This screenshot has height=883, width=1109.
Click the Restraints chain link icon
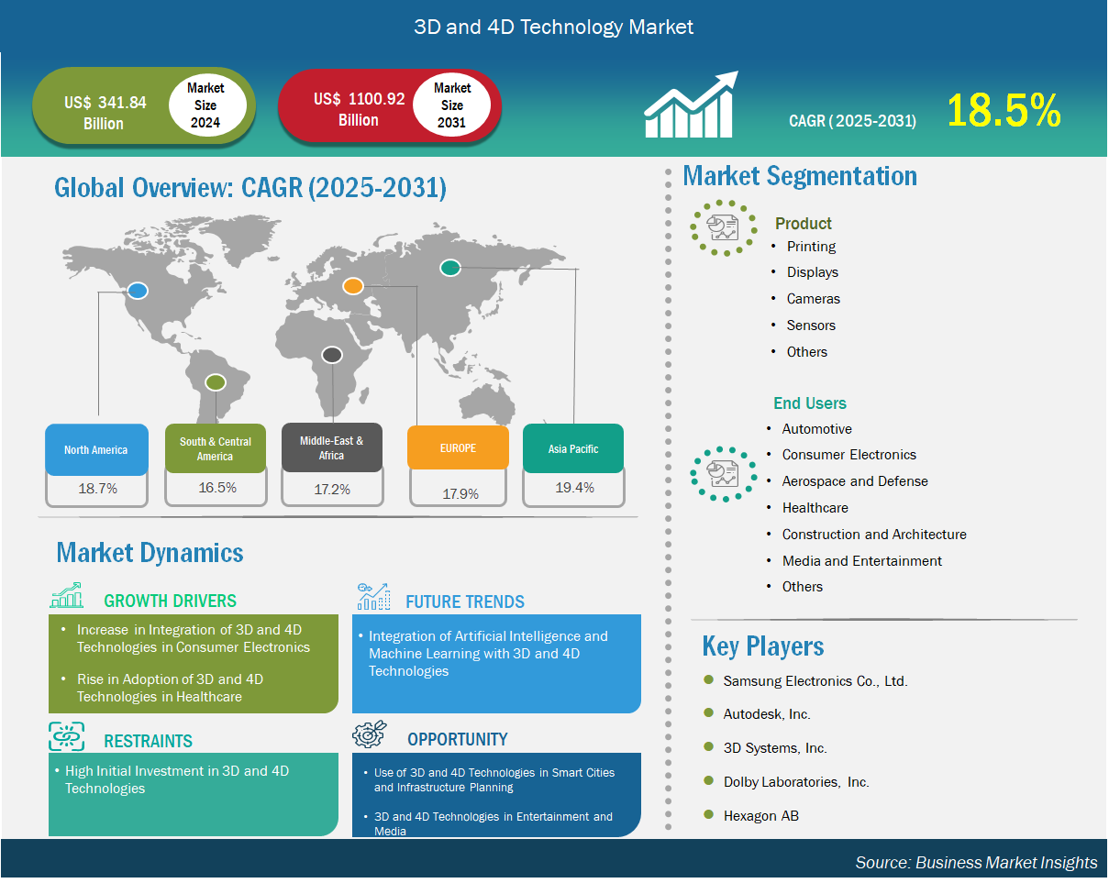tap(67, 737)
